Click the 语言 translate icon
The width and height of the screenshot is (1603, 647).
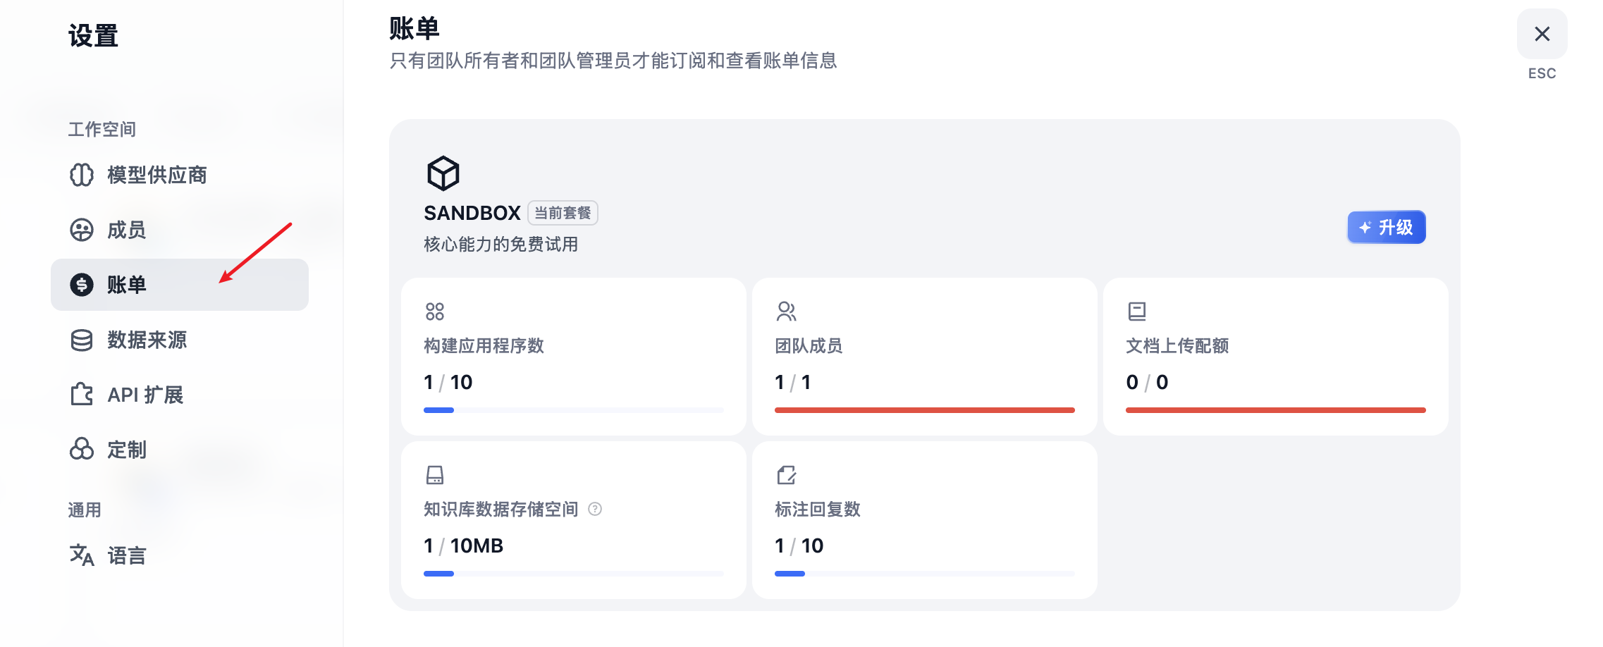click(82, 555)
